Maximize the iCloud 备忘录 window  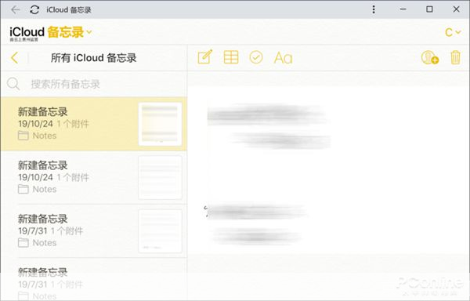429,9
